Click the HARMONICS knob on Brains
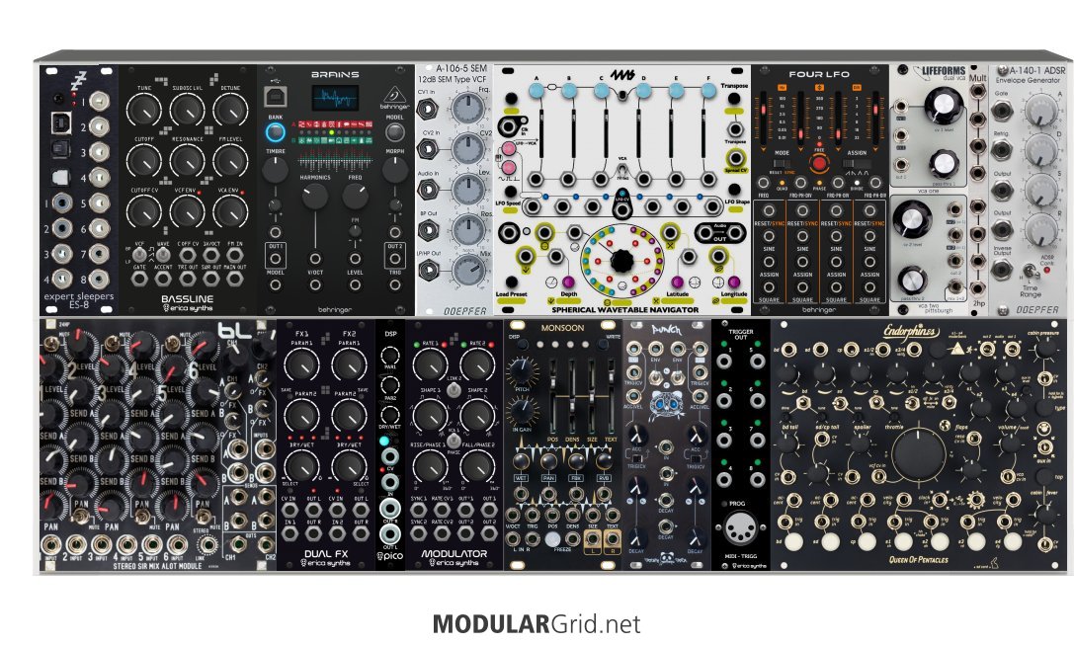This screenshot has width=1074, height=645. coord(315,197)
